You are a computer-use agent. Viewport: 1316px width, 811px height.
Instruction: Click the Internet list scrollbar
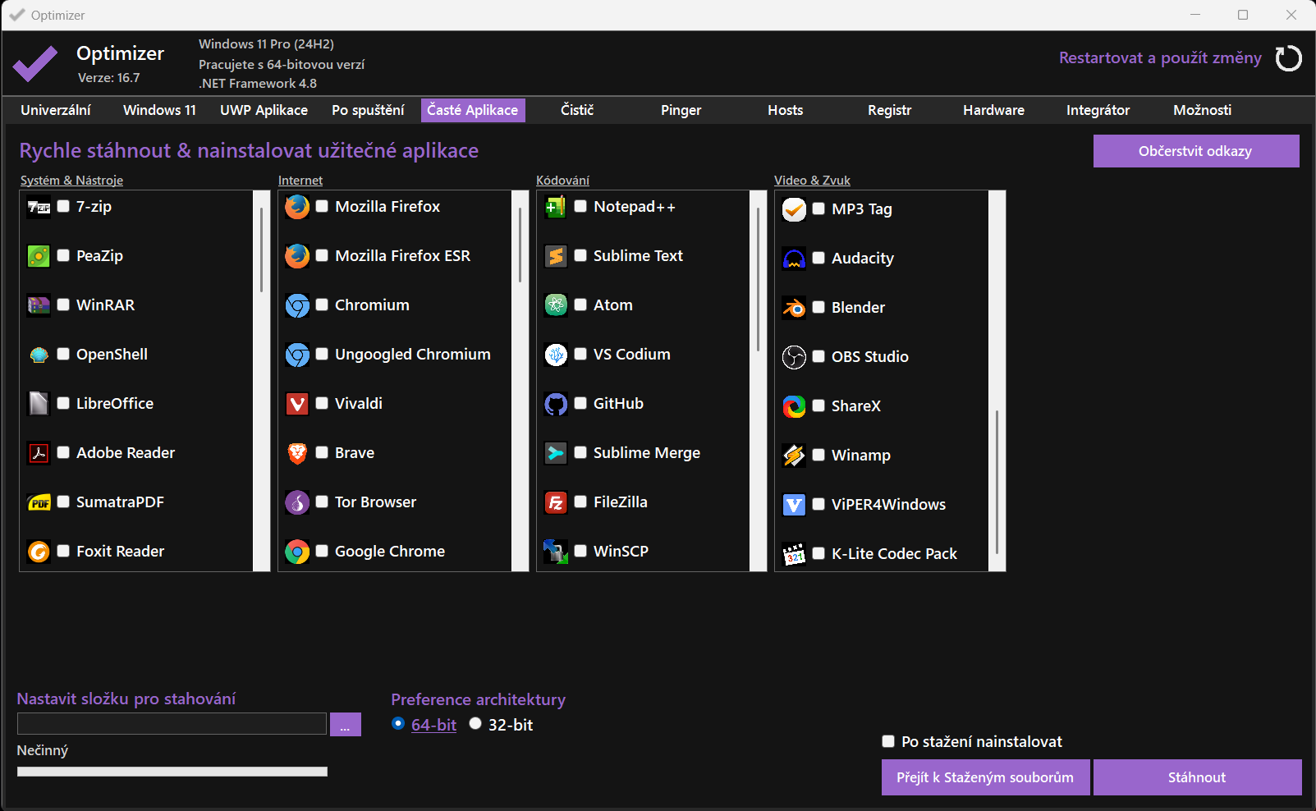coord(520,381)
